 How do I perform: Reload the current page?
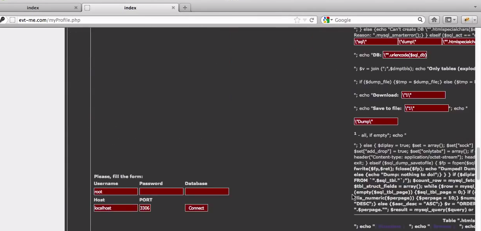312,20
